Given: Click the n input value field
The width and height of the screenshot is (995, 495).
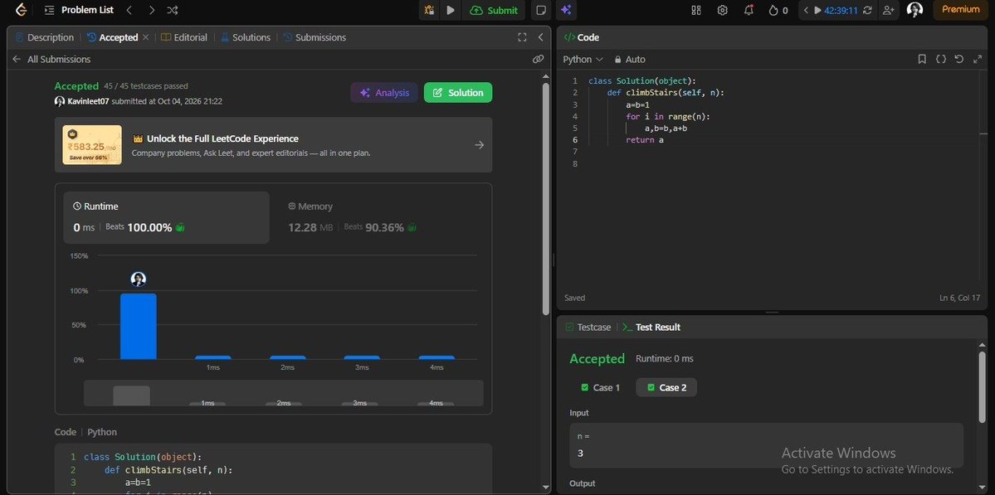Looking at the screenshot, I should point(767,445).
